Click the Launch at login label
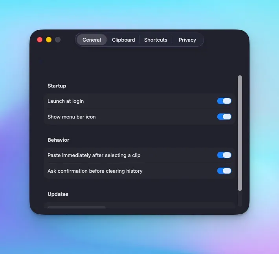Screen dimensions: 279x254 [66, 101]
